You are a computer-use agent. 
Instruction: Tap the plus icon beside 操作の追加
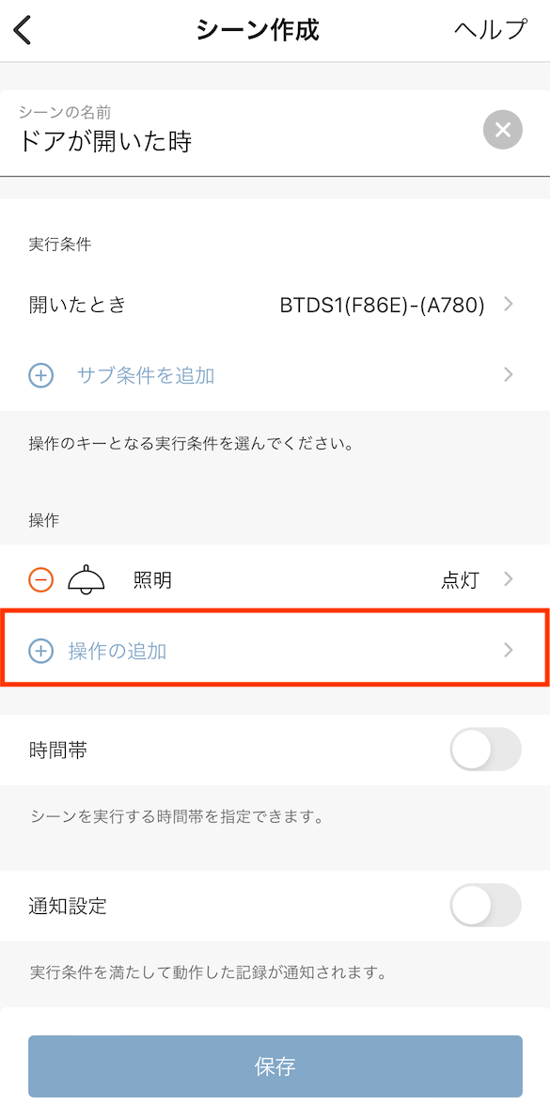tap(40, 651)
